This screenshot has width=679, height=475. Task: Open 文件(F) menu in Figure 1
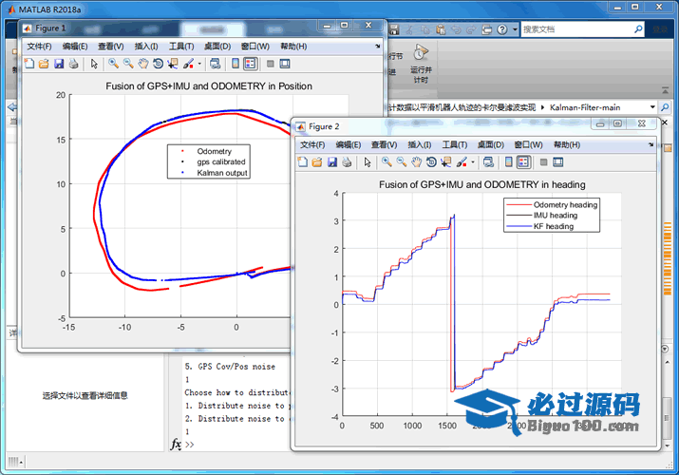click(x=39, y=47)
